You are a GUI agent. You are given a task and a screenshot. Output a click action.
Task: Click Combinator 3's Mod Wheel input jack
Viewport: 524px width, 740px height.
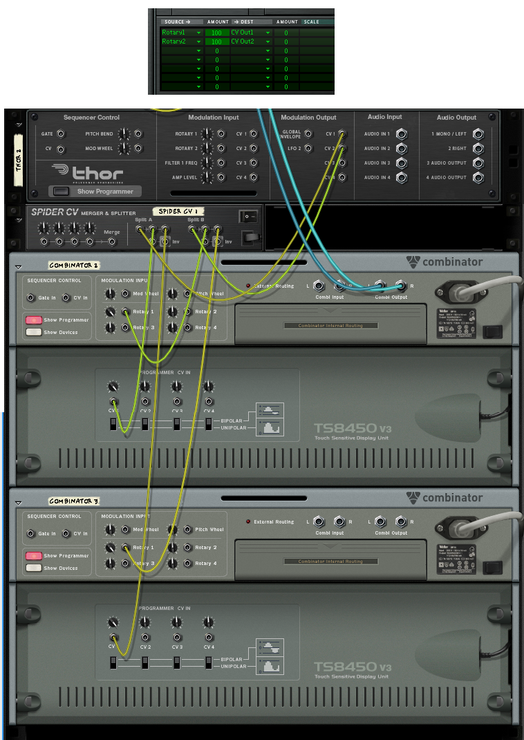pos(125,530)
